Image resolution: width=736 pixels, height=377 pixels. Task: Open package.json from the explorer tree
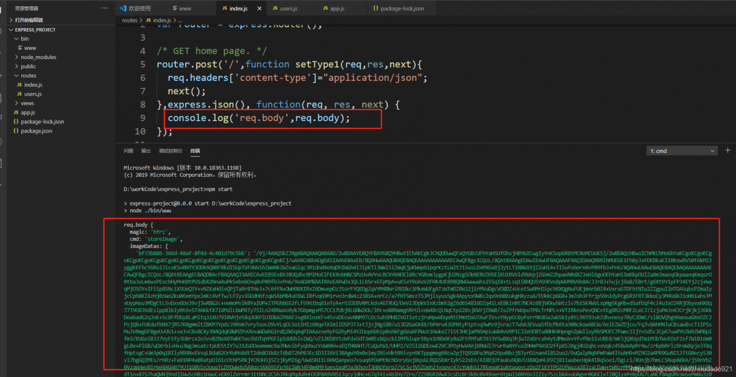click(x=36, y=131)
